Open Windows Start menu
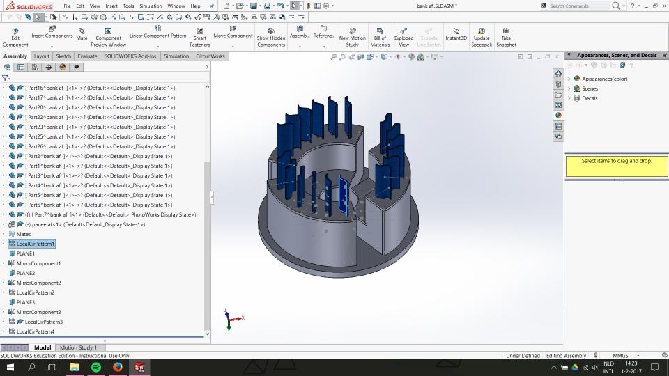Viewport: 669px width, 376px height. tap(10, 367)
